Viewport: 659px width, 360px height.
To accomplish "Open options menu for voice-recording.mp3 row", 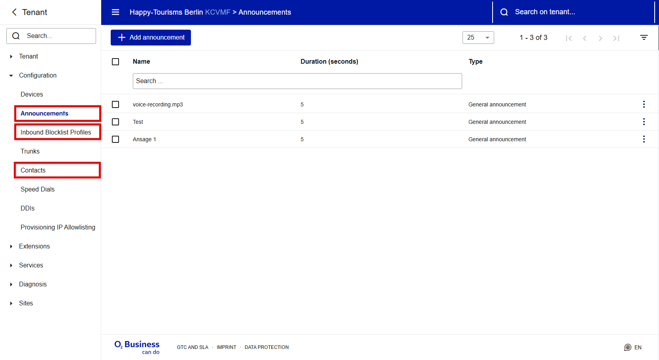I will (644, 104).
